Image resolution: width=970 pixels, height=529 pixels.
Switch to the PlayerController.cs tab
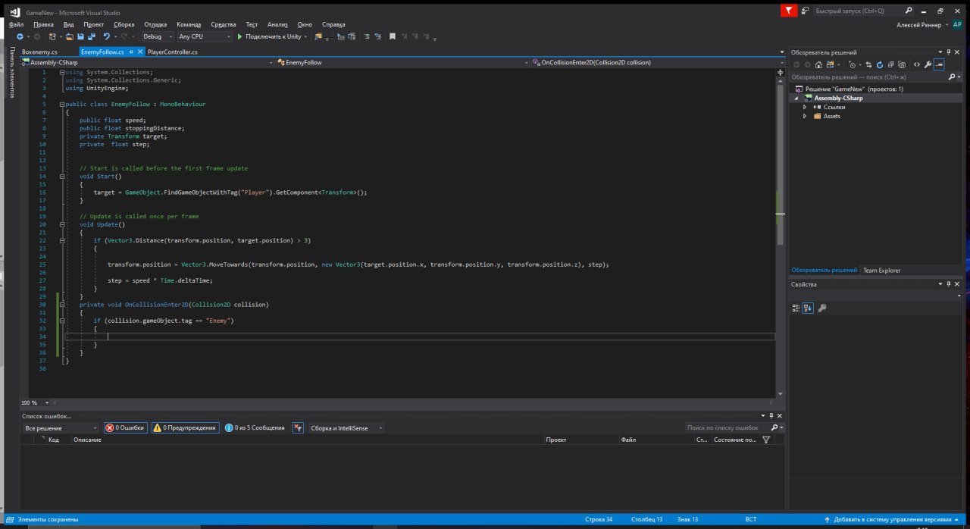(172, 52)
